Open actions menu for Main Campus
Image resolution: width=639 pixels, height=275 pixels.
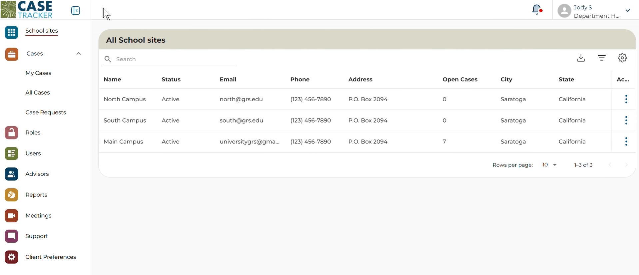626,141
